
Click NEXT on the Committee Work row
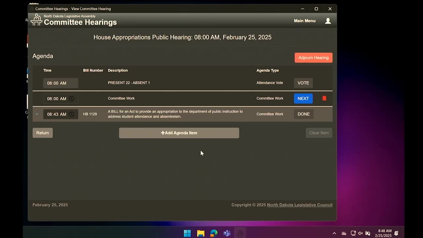pyautogui.click(x=303, y=99)
